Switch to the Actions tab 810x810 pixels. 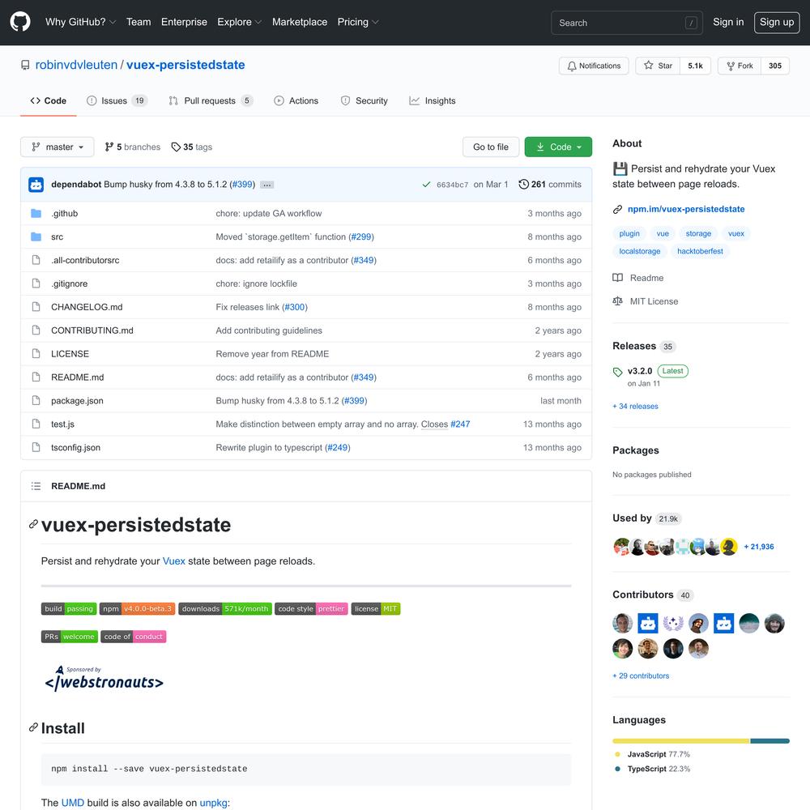pyautogui.click(x=296, y=100)
